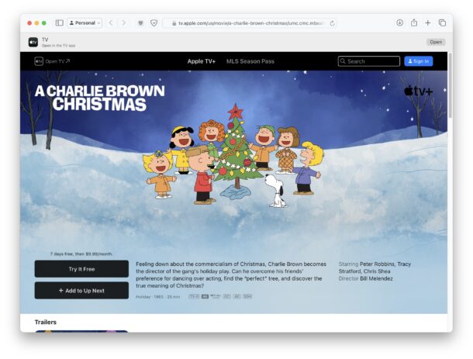
Task: Show the tab overview icon
Action: 442,23
